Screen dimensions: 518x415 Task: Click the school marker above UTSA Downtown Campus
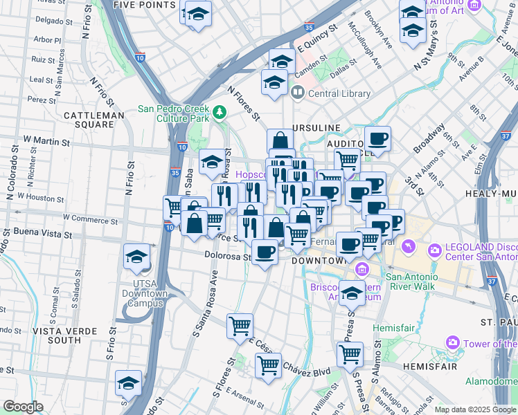(136, 257)
